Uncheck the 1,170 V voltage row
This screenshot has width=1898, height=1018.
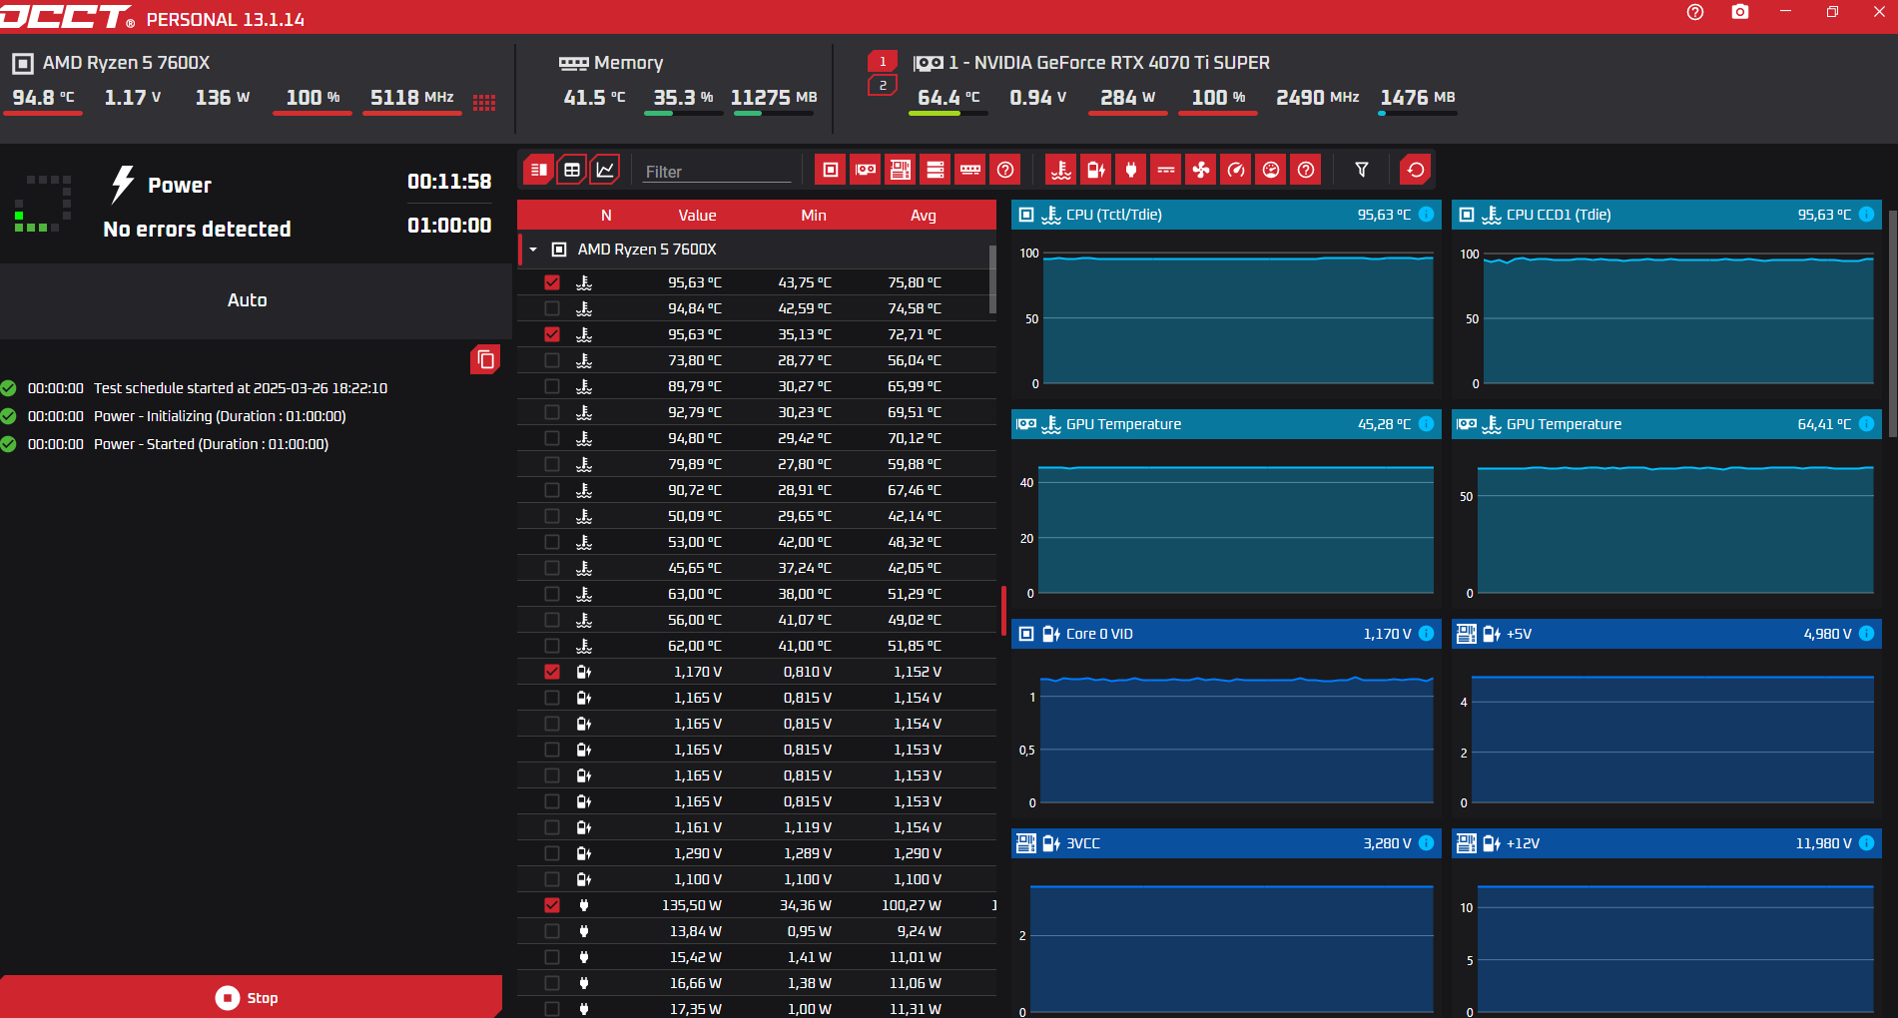pyautogui.click(x=552, y=672)
